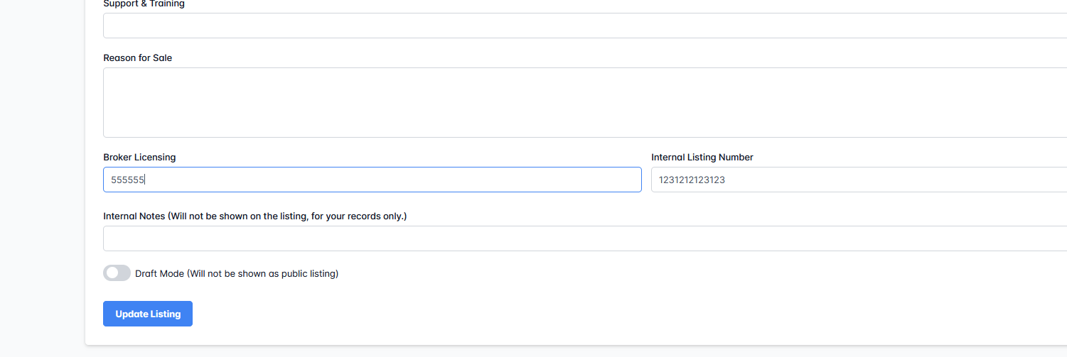Click the Support & Training label
The width and height of the screenshot is (1067, 357).
tap(144, 4)
